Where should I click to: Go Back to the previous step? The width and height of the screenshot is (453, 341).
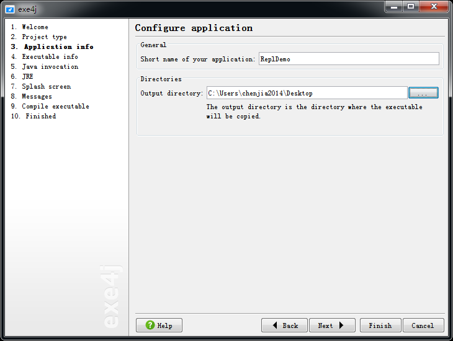[284, 325]
